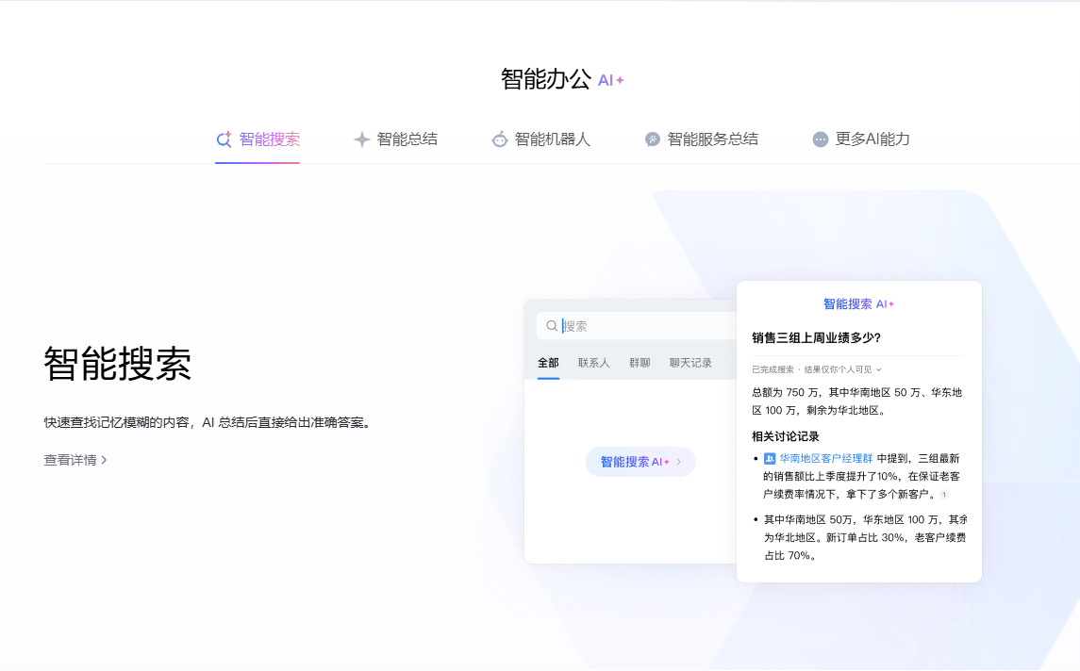Click the 智能搜索 AI+ pill button

coord(640,462)
